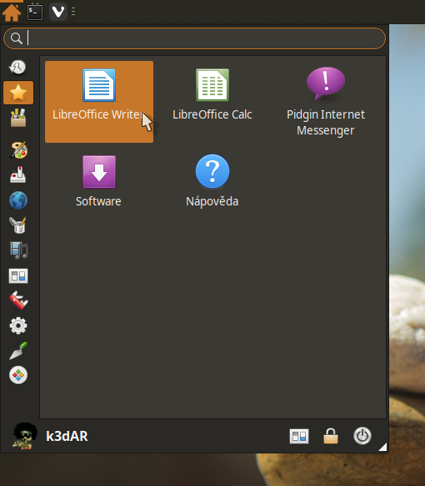This screenshot has width=425, height=486.
Task: Open the Accessories category with Swiss knife icon
Action: click(18, 301)
